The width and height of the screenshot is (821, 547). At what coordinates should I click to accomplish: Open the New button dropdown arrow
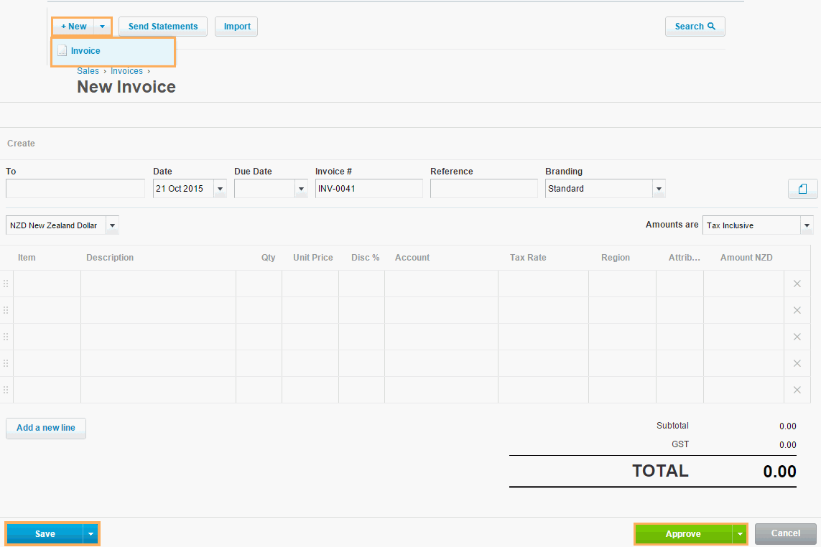[103, 27]
